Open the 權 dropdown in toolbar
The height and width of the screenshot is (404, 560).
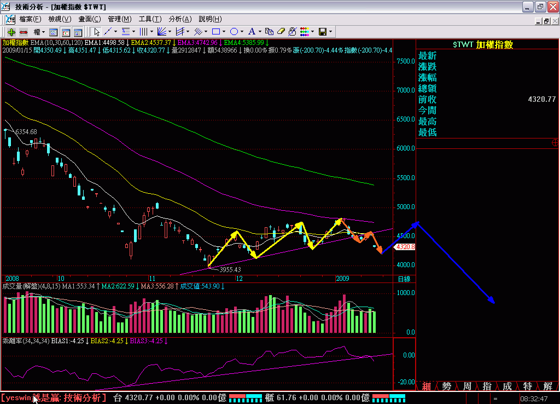(x=39, y=32)
